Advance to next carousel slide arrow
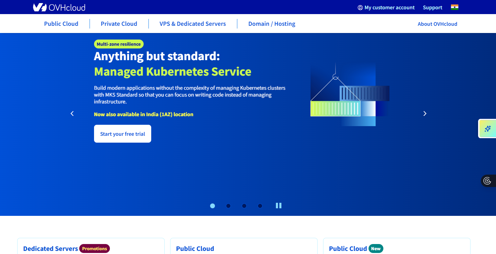 click(425, 113)
